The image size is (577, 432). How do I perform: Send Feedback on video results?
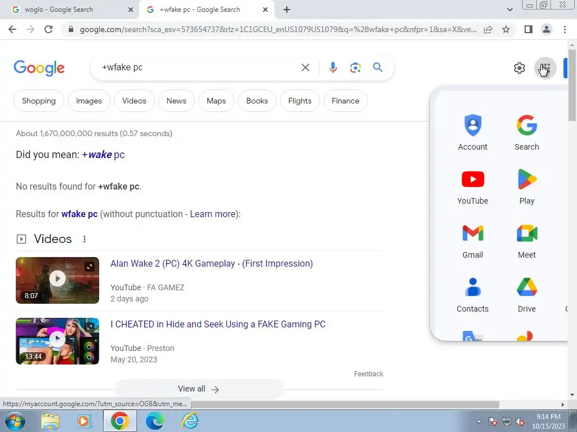tap(369, 373)
